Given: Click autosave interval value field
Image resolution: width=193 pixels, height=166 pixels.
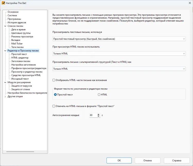Looking at the screenshot, I should click(93, 115).
